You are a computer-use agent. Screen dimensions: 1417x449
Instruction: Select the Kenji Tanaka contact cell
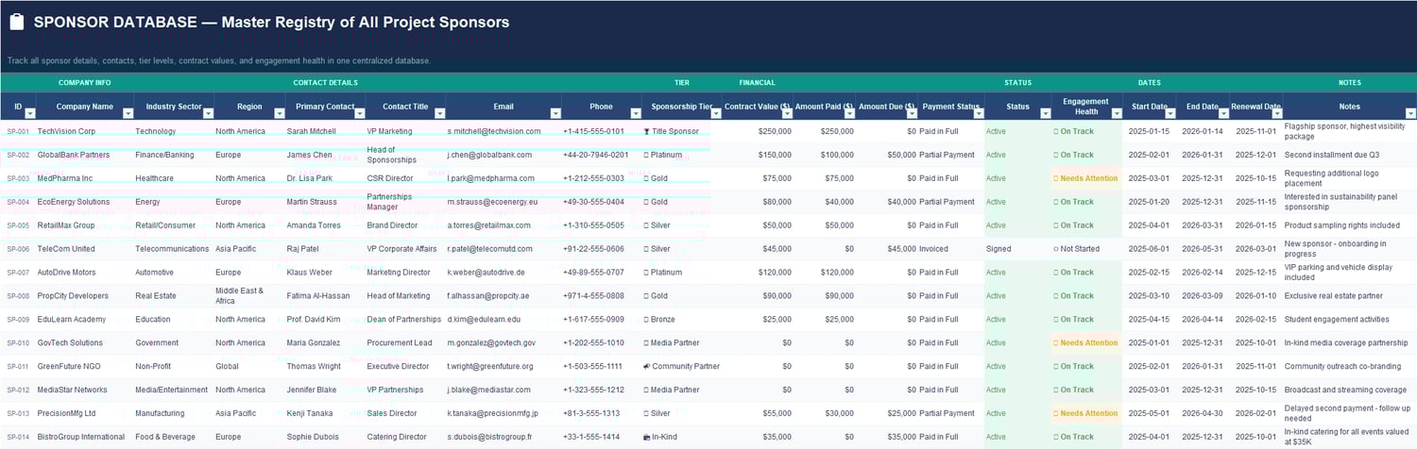325,413
